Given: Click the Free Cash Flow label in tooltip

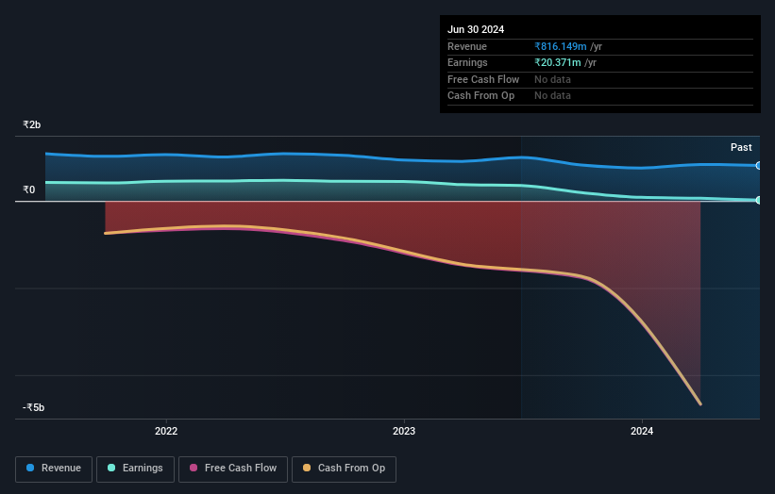Looking at the screenshot, I should coord(483,79).
